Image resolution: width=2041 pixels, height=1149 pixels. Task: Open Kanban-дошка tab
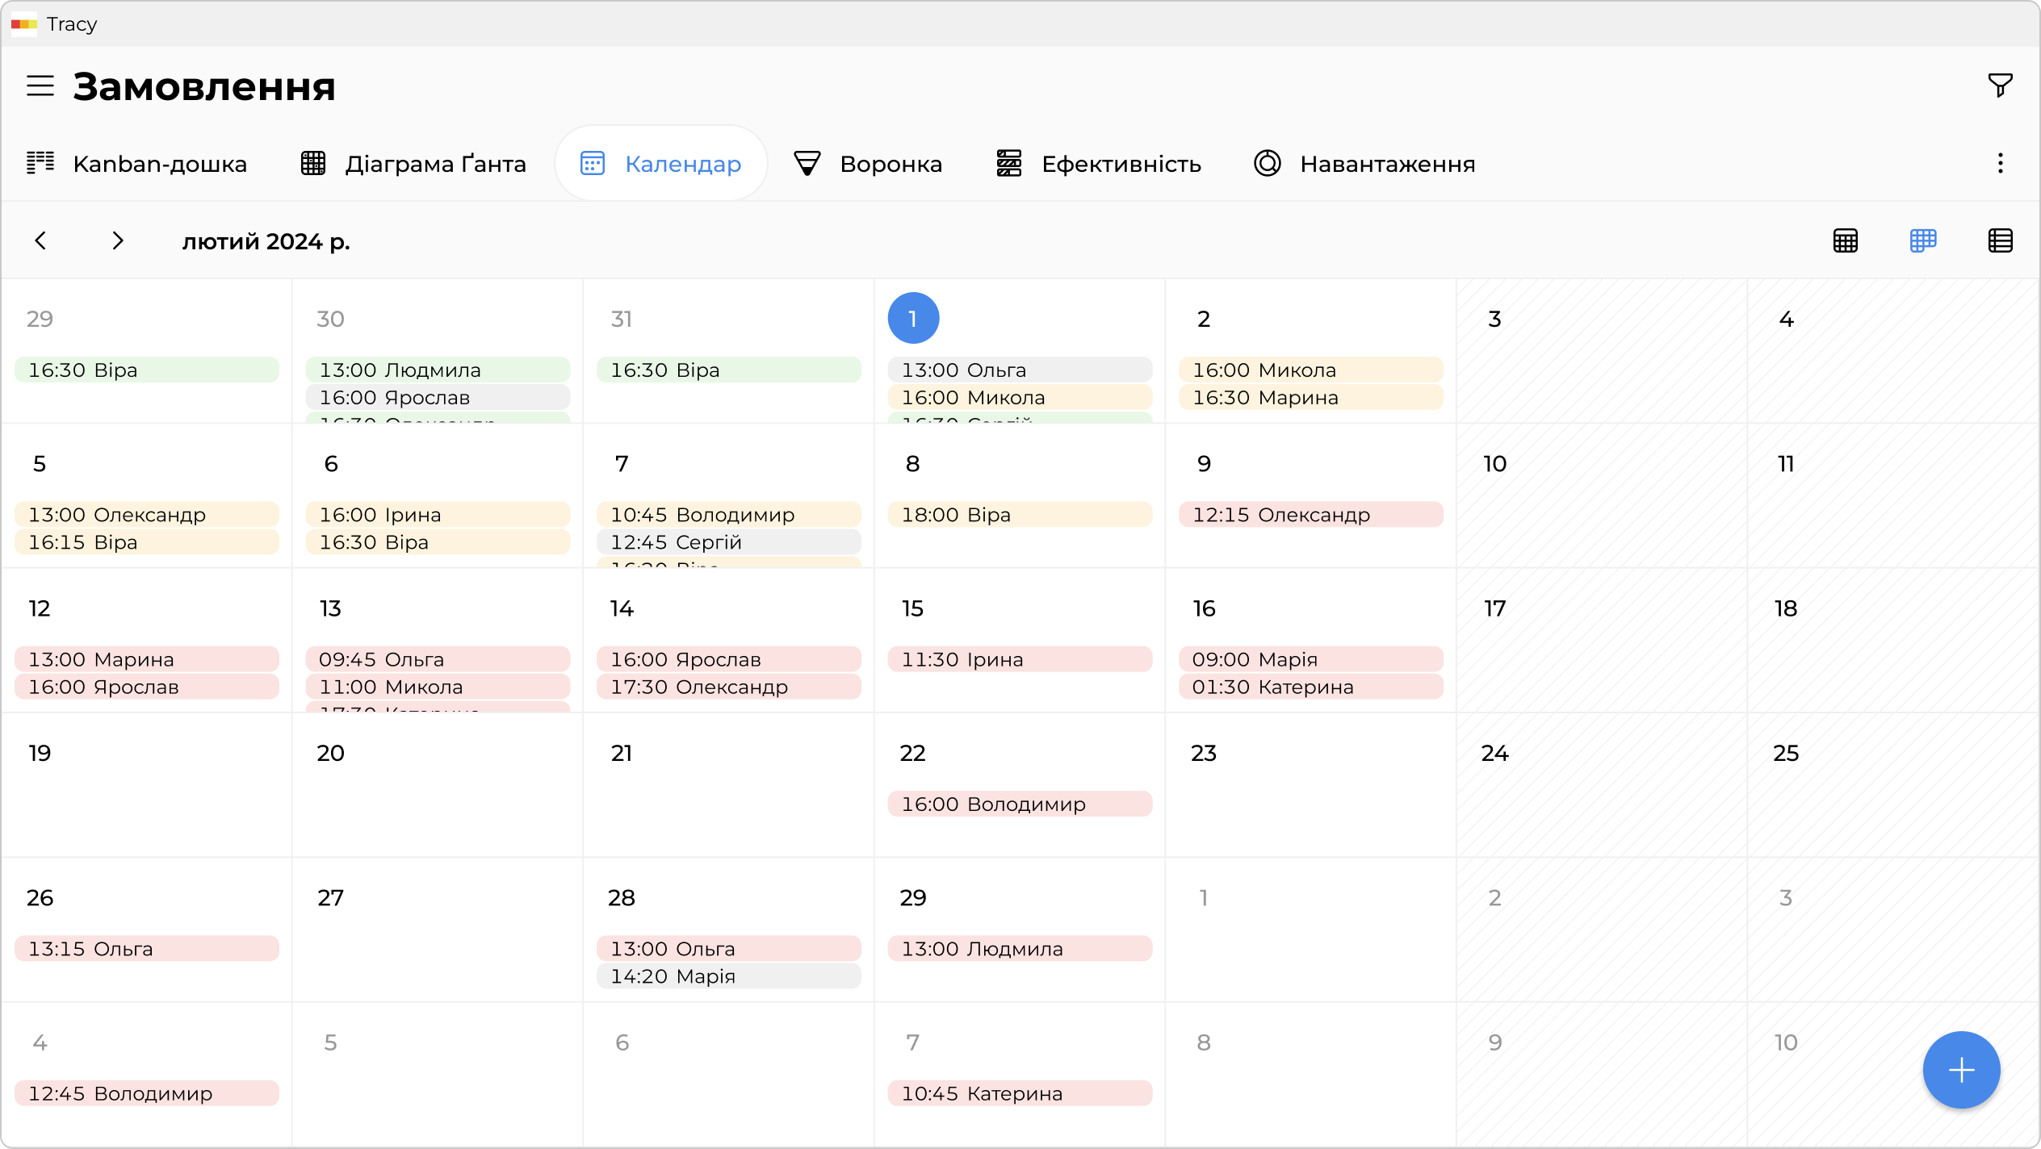click(136, 164)
